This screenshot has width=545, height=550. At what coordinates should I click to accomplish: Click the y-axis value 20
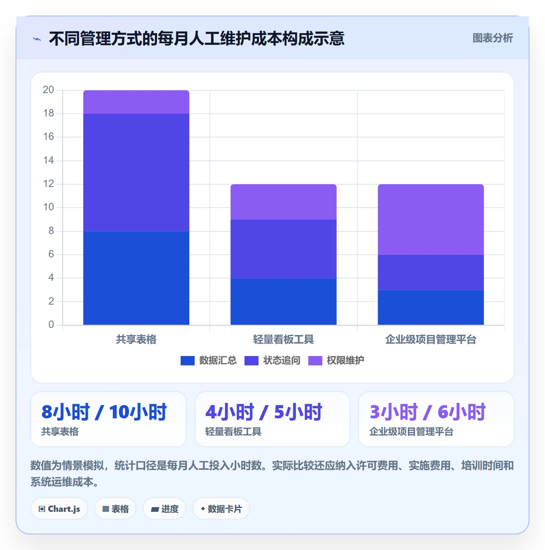[49, 90]
